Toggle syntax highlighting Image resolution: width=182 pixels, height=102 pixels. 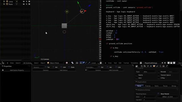pyautogui.click(x=174, y=63)
